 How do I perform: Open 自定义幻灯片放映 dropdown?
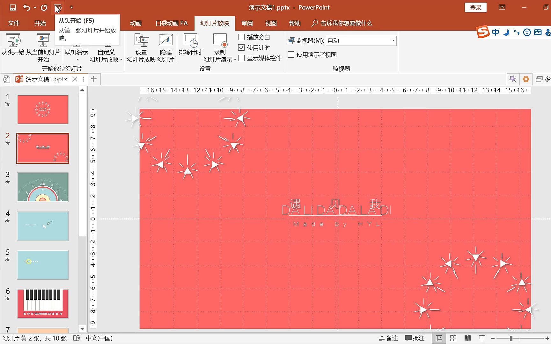point(106,55)
